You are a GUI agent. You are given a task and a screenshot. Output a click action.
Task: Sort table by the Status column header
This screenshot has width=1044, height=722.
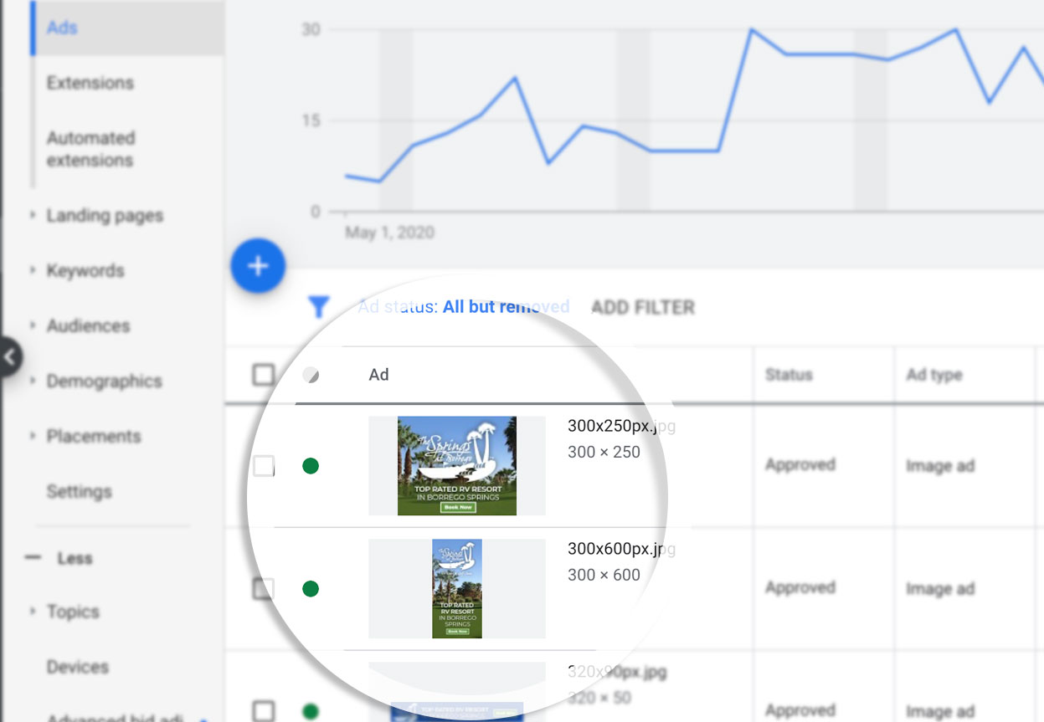tap(788, 375)
